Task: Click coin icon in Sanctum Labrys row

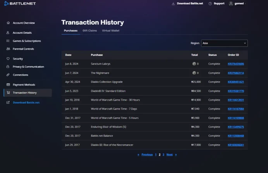Action: point(194,64)
